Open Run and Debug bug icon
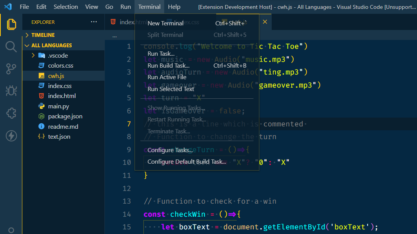Screen dimensions: 417x234 [x=11, y=91]
